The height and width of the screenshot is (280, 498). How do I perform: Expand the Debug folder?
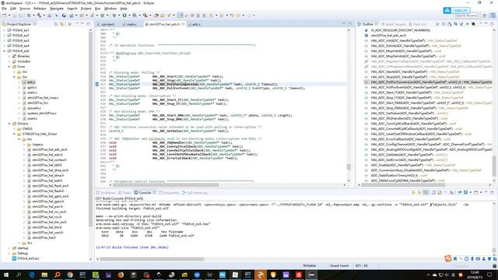click(9, 254)
